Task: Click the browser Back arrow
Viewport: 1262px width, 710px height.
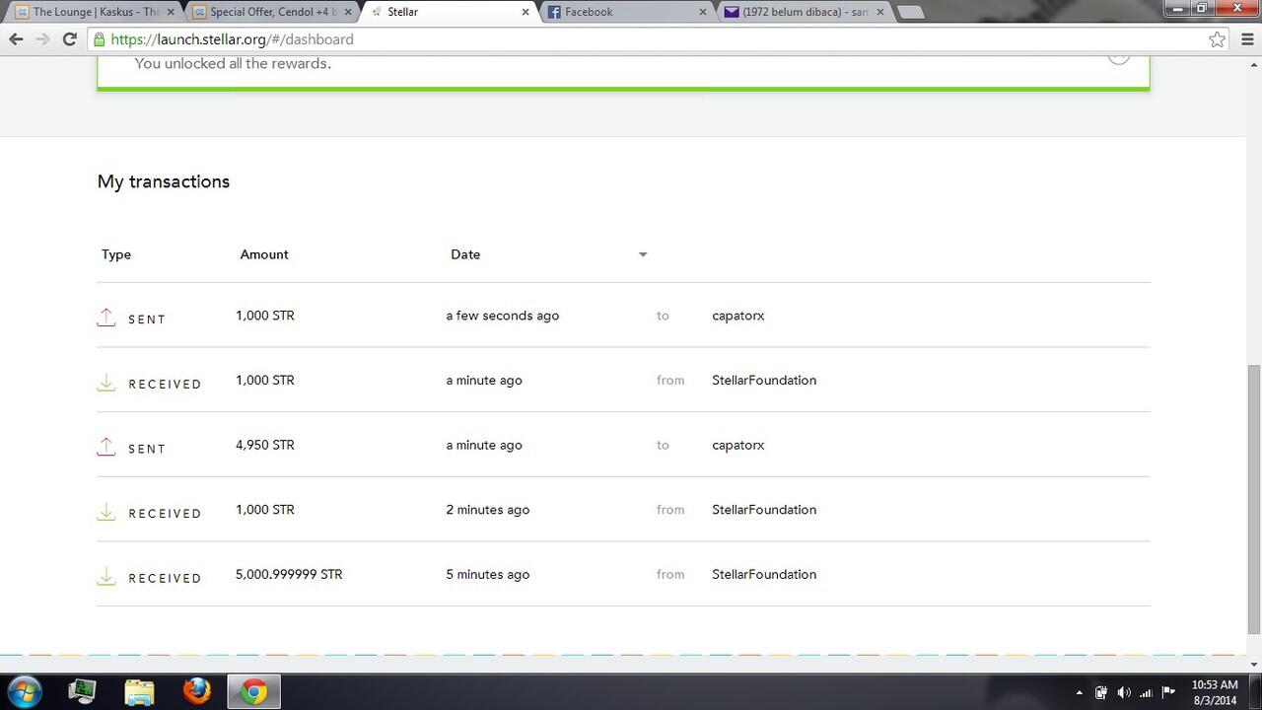Action: click(x=16, y=39)
